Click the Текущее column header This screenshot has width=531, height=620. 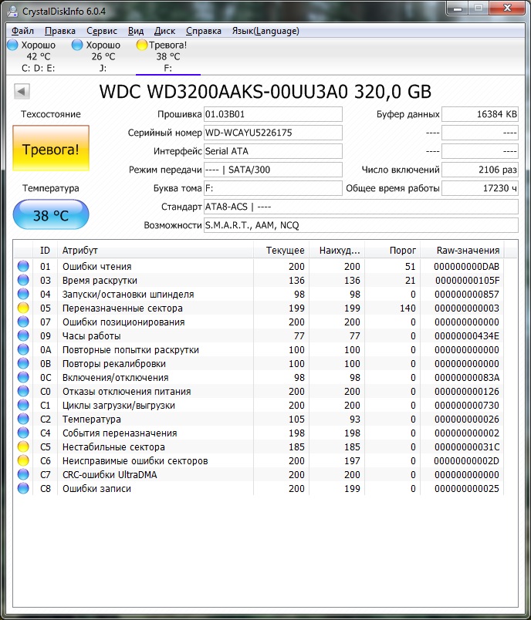coord(281,251)
